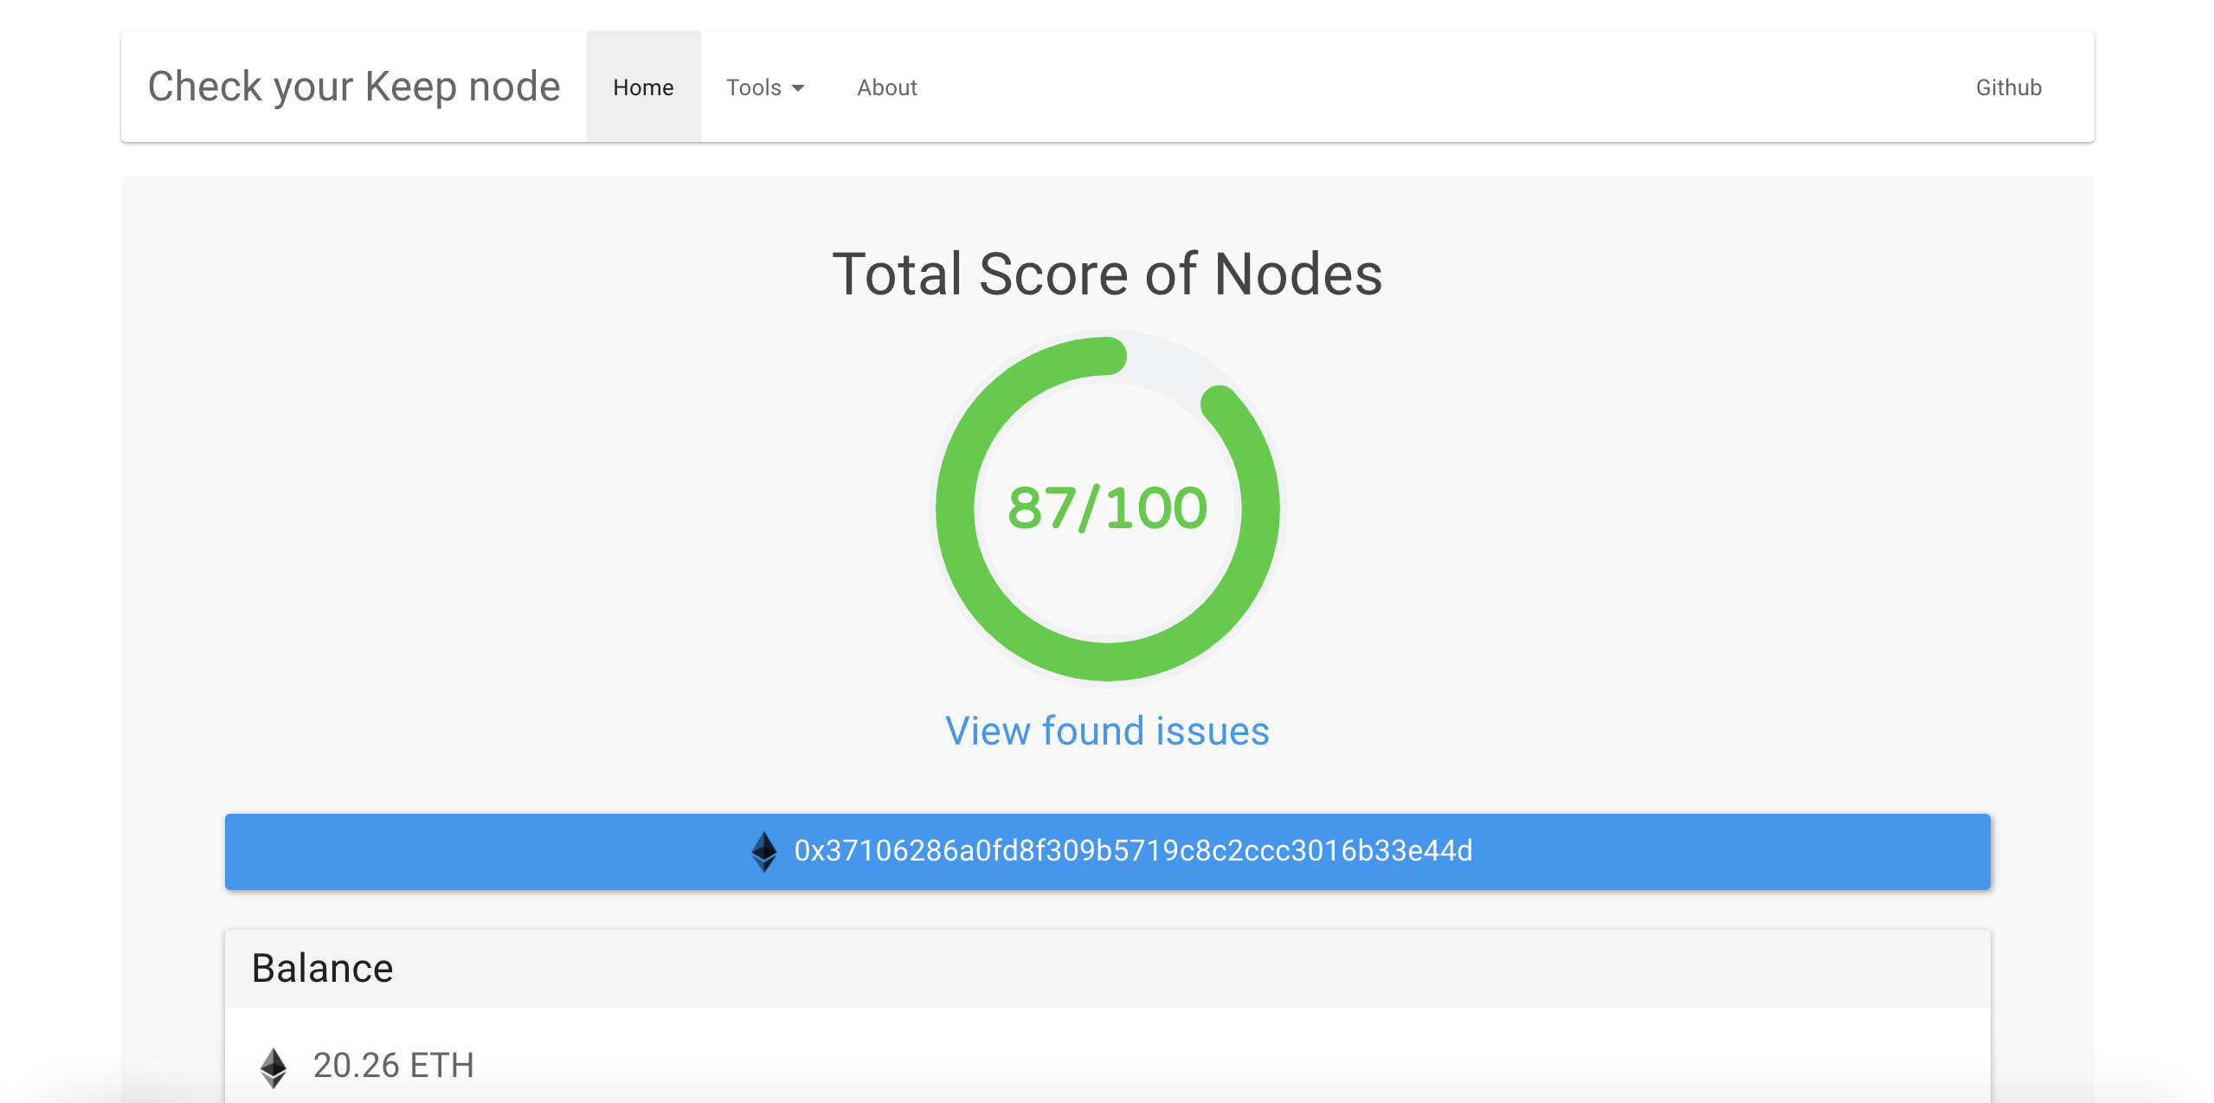Click the caret arrow next to Tools
Screen dimensions: 2214x1103
coord(798,88)
